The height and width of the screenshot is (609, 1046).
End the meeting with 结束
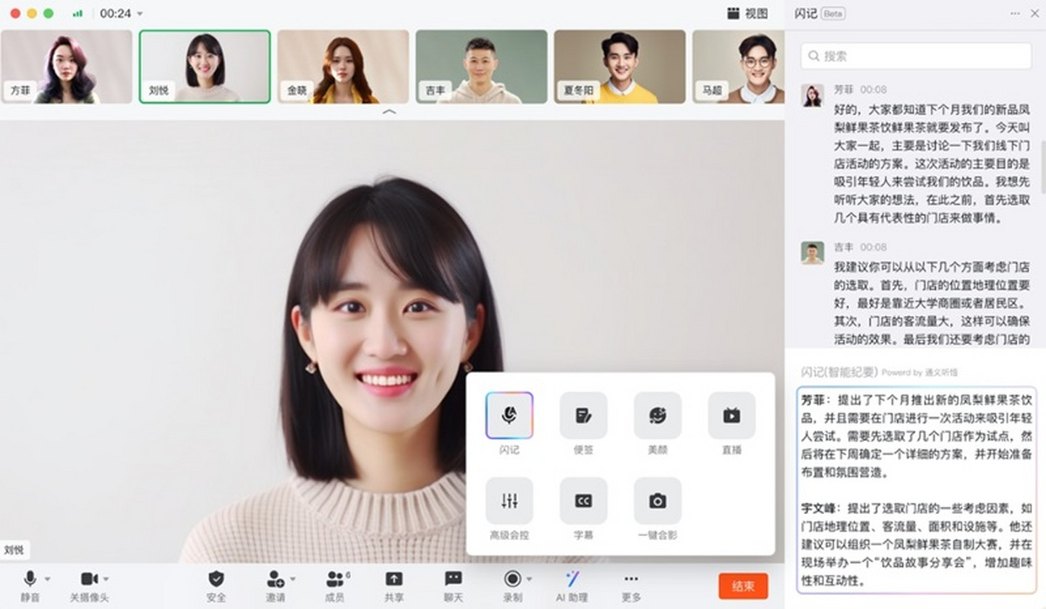coord(743,585)
